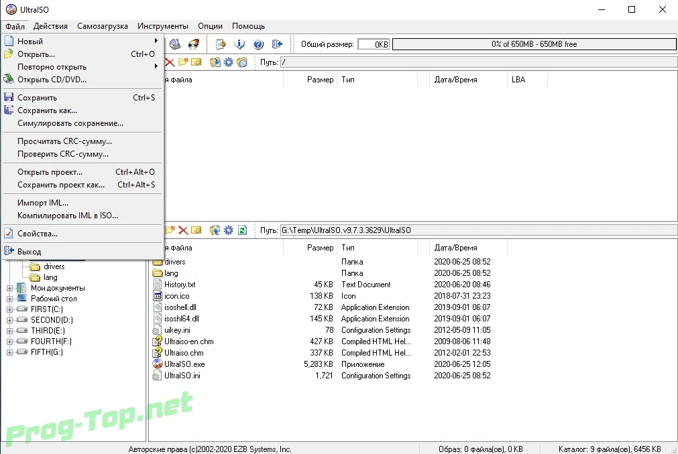Click the red X delete icon in the image toolbar
This screenshot has height=454, width=678.
click(170, 62)
